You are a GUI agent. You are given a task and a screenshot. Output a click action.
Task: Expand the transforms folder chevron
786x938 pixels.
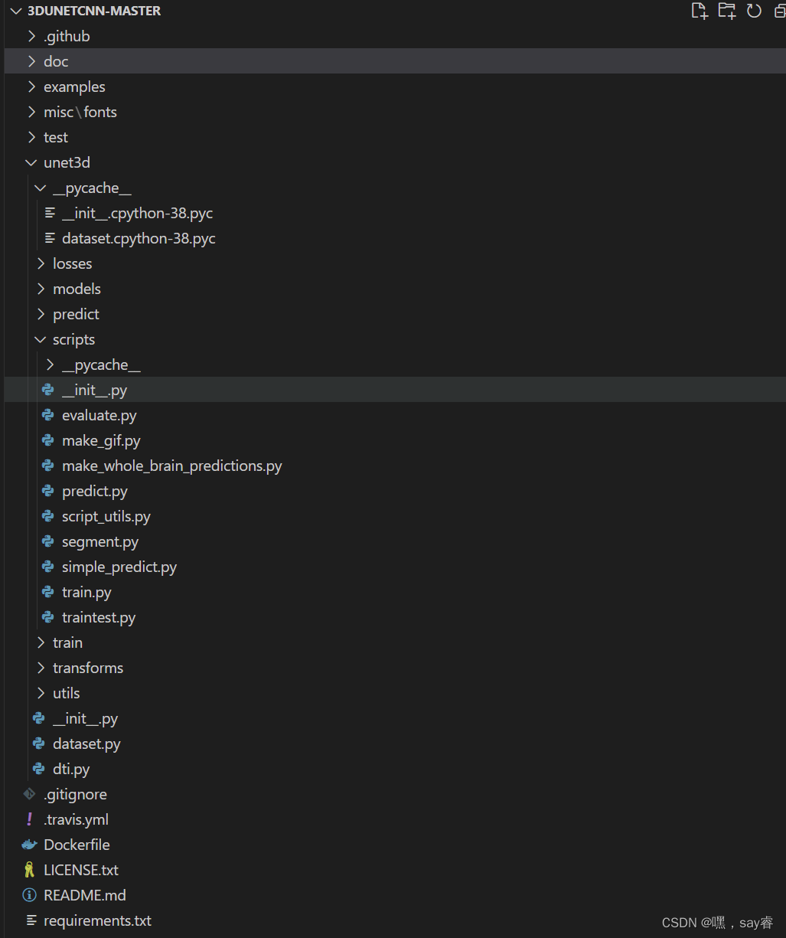(41, 668)
